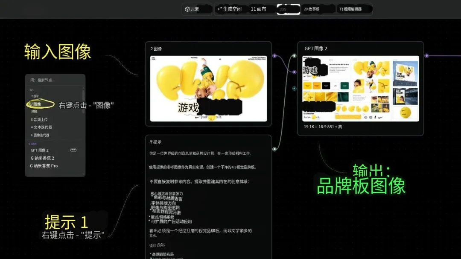Add the 图像迭代器 node from the list
Viewport: 461px width, 259px height.
click(x=40, y=135)
